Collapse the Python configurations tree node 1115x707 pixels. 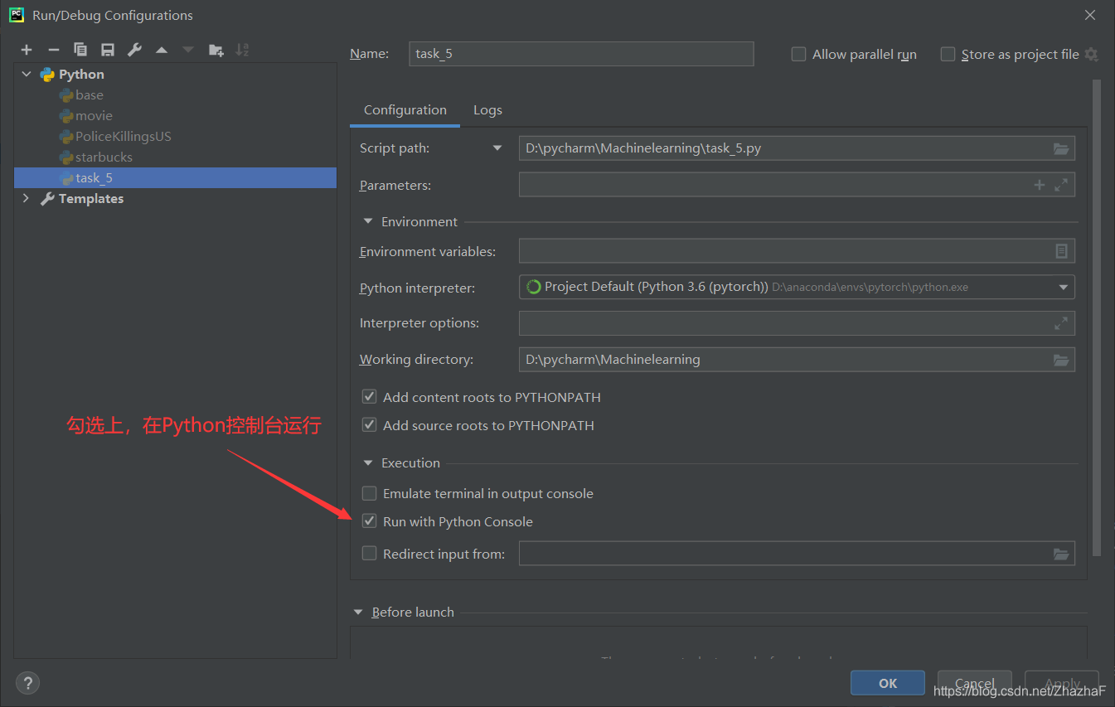[x=27, y=74]
